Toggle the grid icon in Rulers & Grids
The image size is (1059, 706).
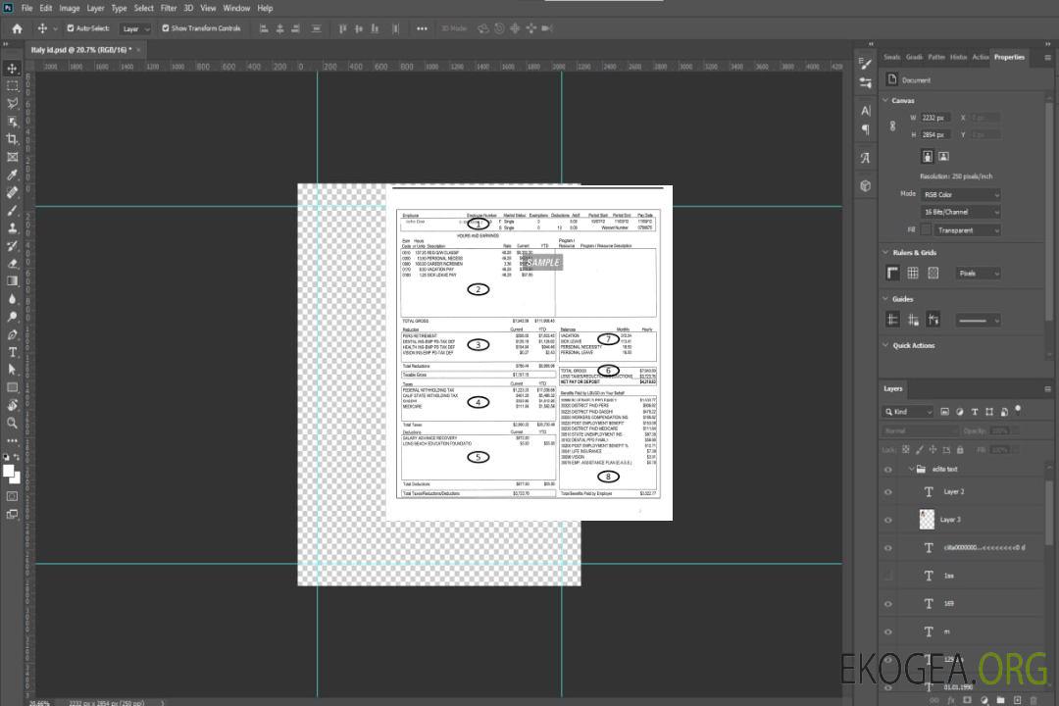(913, 273)
